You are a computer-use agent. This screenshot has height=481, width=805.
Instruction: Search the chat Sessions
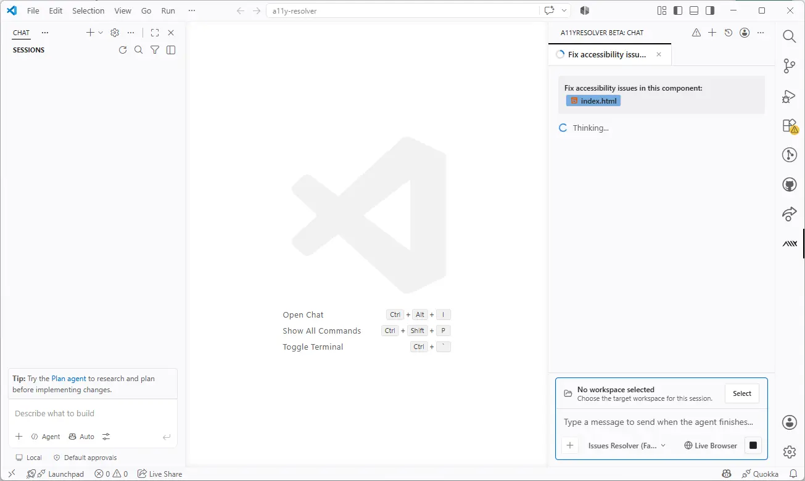click(139, 50)
